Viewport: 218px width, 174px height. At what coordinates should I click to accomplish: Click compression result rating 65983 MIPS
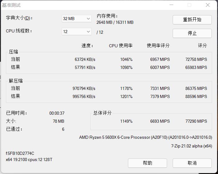196,67
